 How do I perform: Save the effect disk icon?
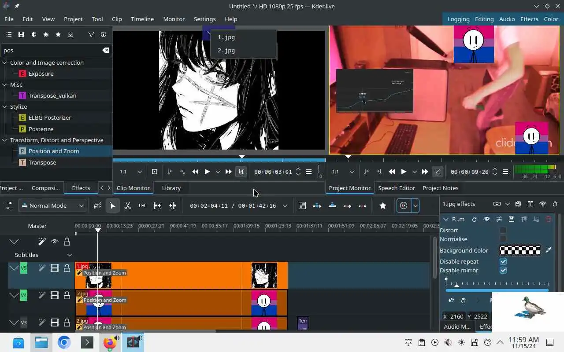click(x=512, y=219)
